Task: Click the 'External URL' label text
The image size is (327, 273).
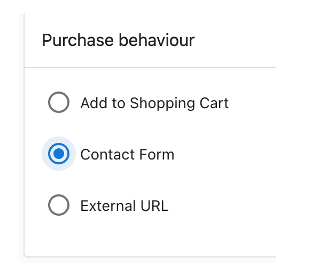Action: pyautogui.click(x=124, y=206)
